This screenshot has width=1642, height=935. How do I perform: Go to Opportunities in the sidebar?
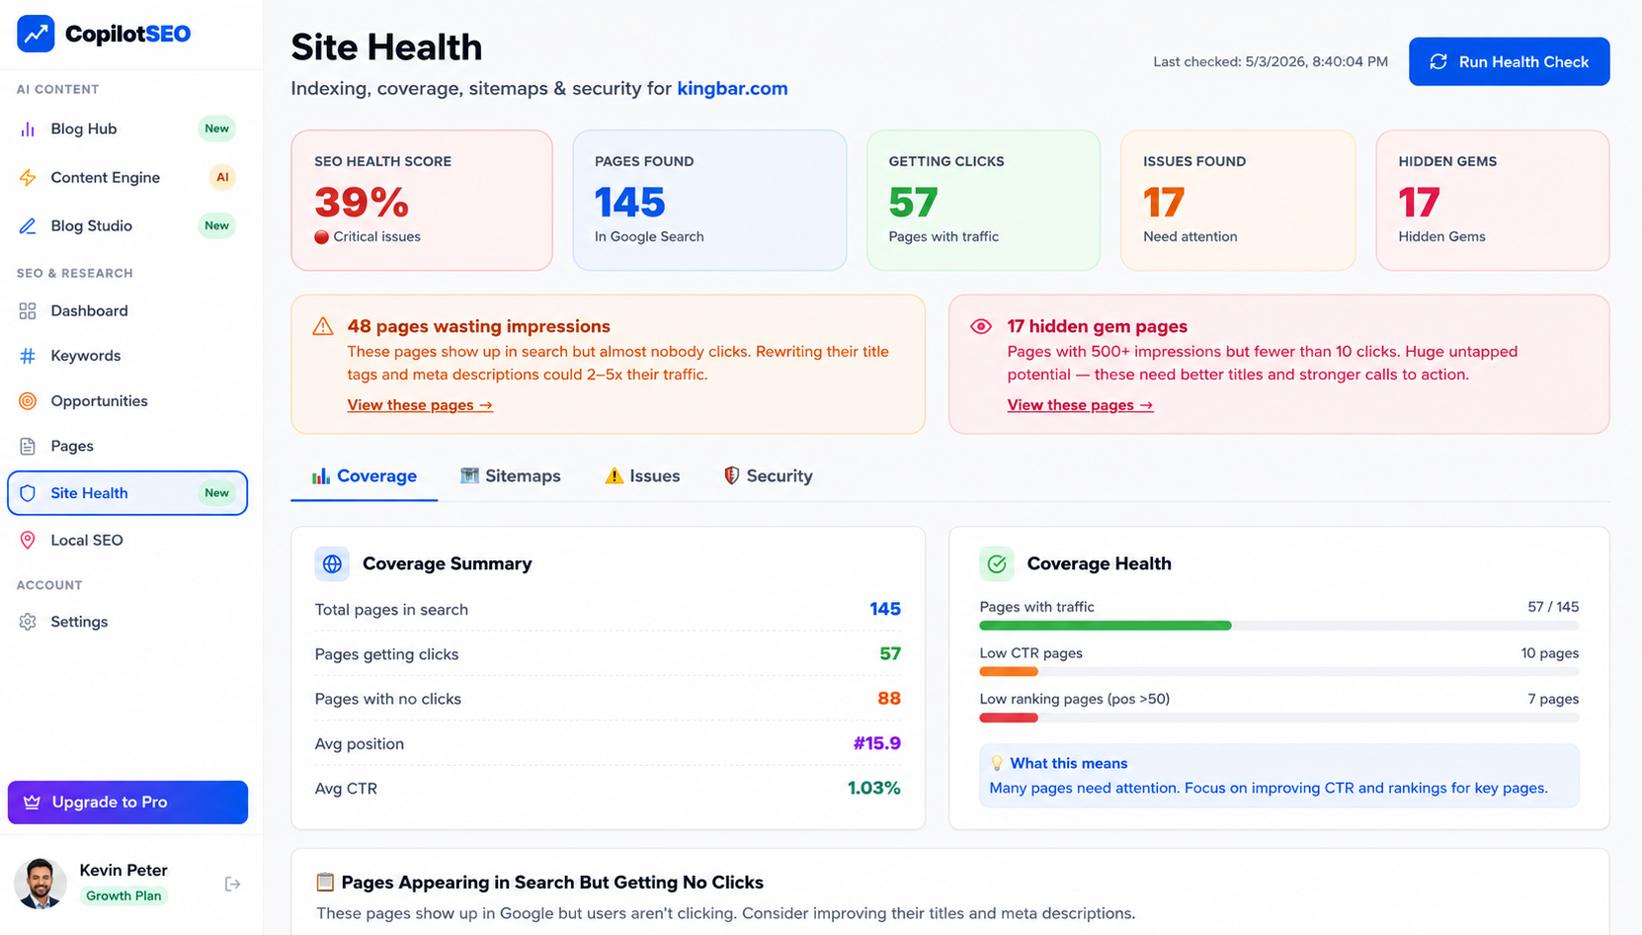click(127, 401)
